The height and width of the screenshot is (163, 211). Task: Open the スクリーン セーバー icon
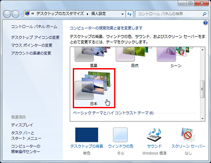(188, 135)
